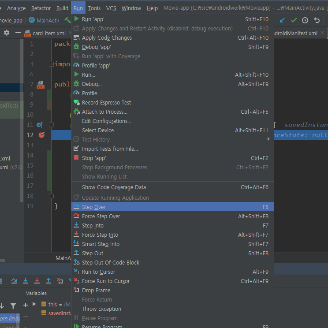
Task: Open Edit Configurations...
Action: 172,121
